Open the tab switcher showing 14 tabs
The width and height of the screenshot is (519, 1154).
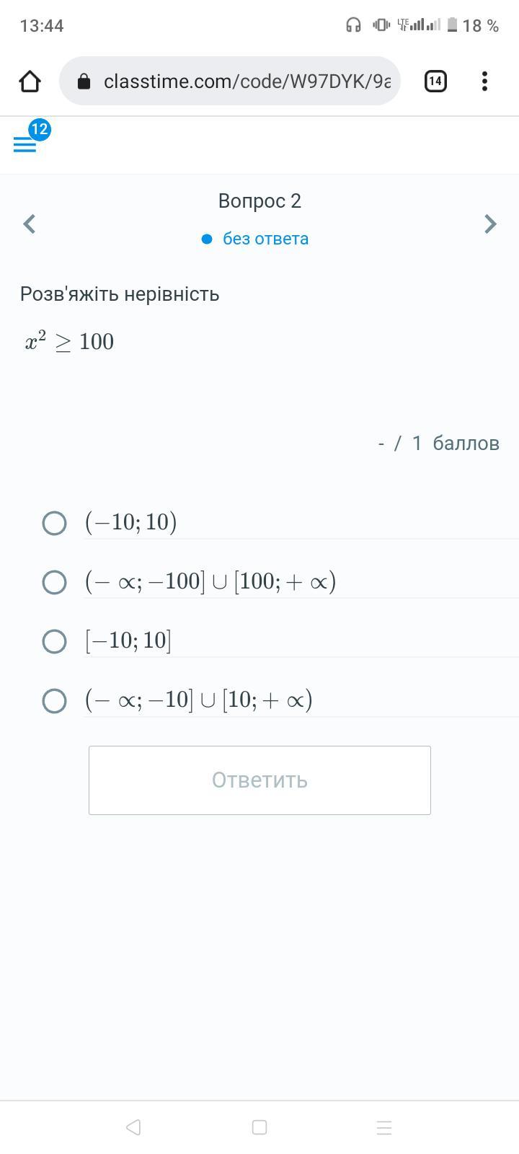pyautogui.click(x=435, y=82)
